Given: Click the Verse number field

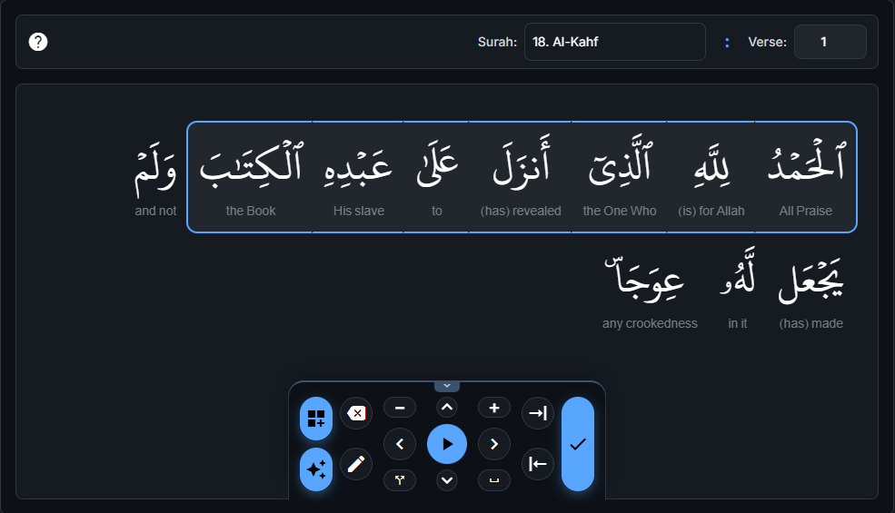Looking at the screenshot, I should tap(830, 42).
